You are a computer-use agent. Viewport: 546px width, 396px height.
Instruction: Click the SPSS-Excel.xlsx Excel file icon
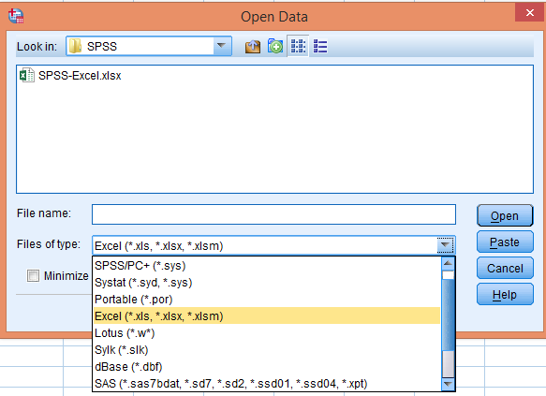27,75
